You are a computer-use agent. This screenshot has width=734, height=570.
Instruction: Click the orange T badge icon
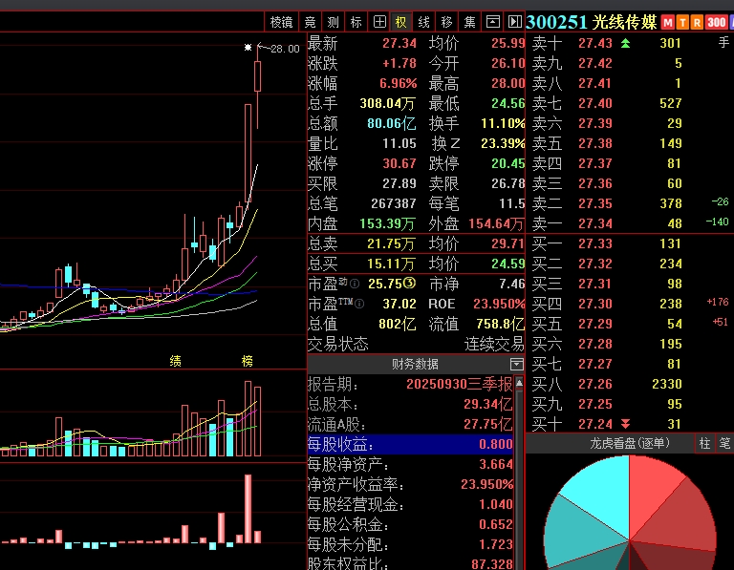coord(683,23)
